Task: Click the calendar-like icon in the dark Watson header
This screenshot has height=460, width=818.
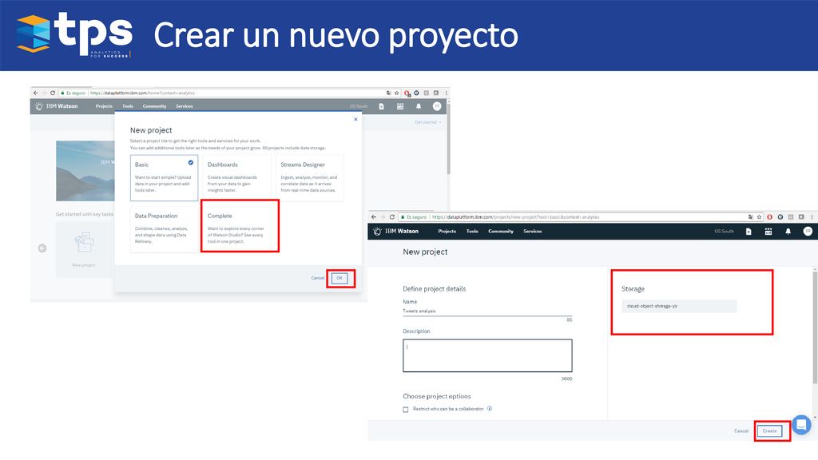Action: [768, 231]
